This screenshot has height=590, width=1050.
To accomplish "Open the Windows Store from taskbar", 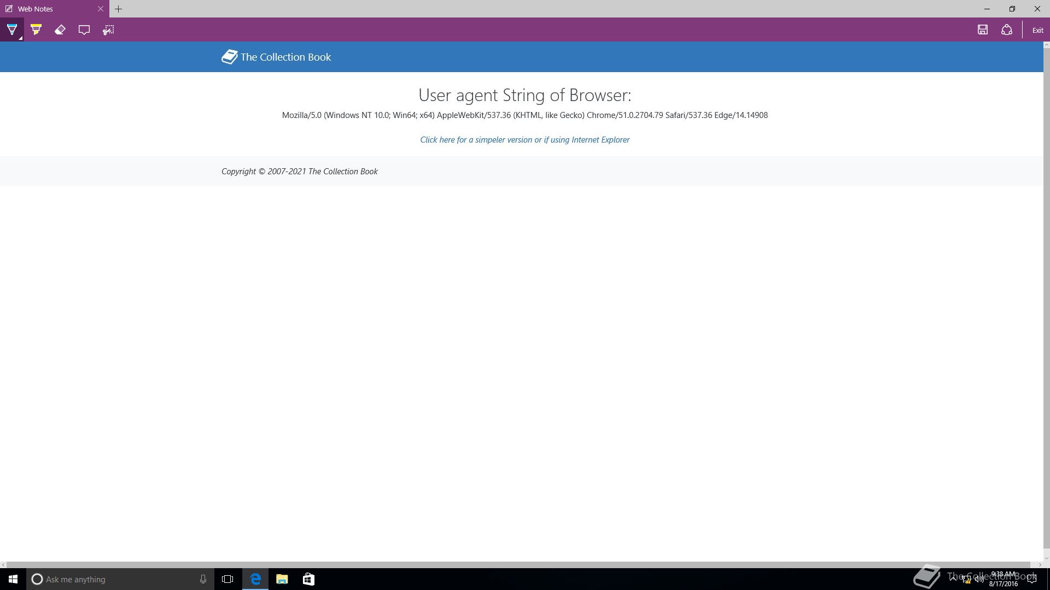I will [308, 579].
